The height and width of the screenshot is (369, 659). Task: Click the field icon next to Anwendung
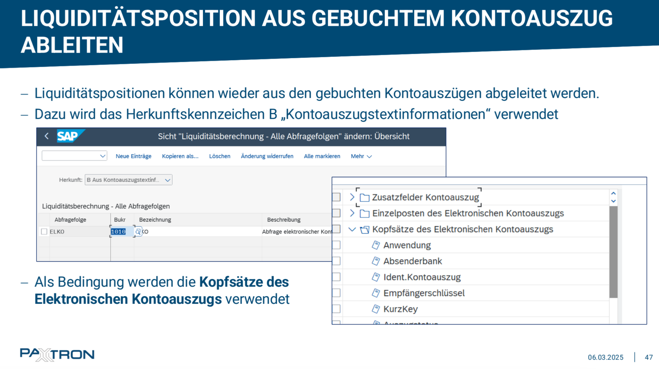[376, 245]
